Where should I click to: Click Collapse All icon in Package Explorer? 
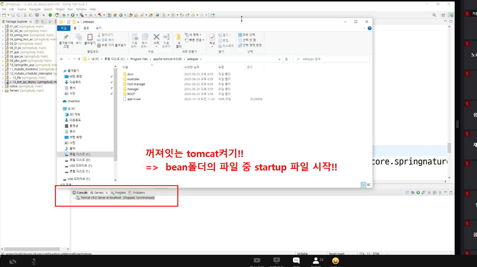37,21
